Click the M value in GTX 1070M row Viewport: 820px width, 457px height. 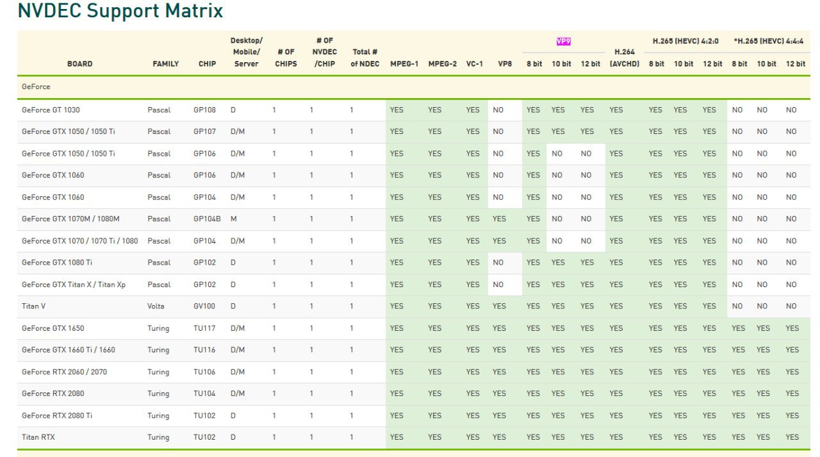tap(234, 219)
